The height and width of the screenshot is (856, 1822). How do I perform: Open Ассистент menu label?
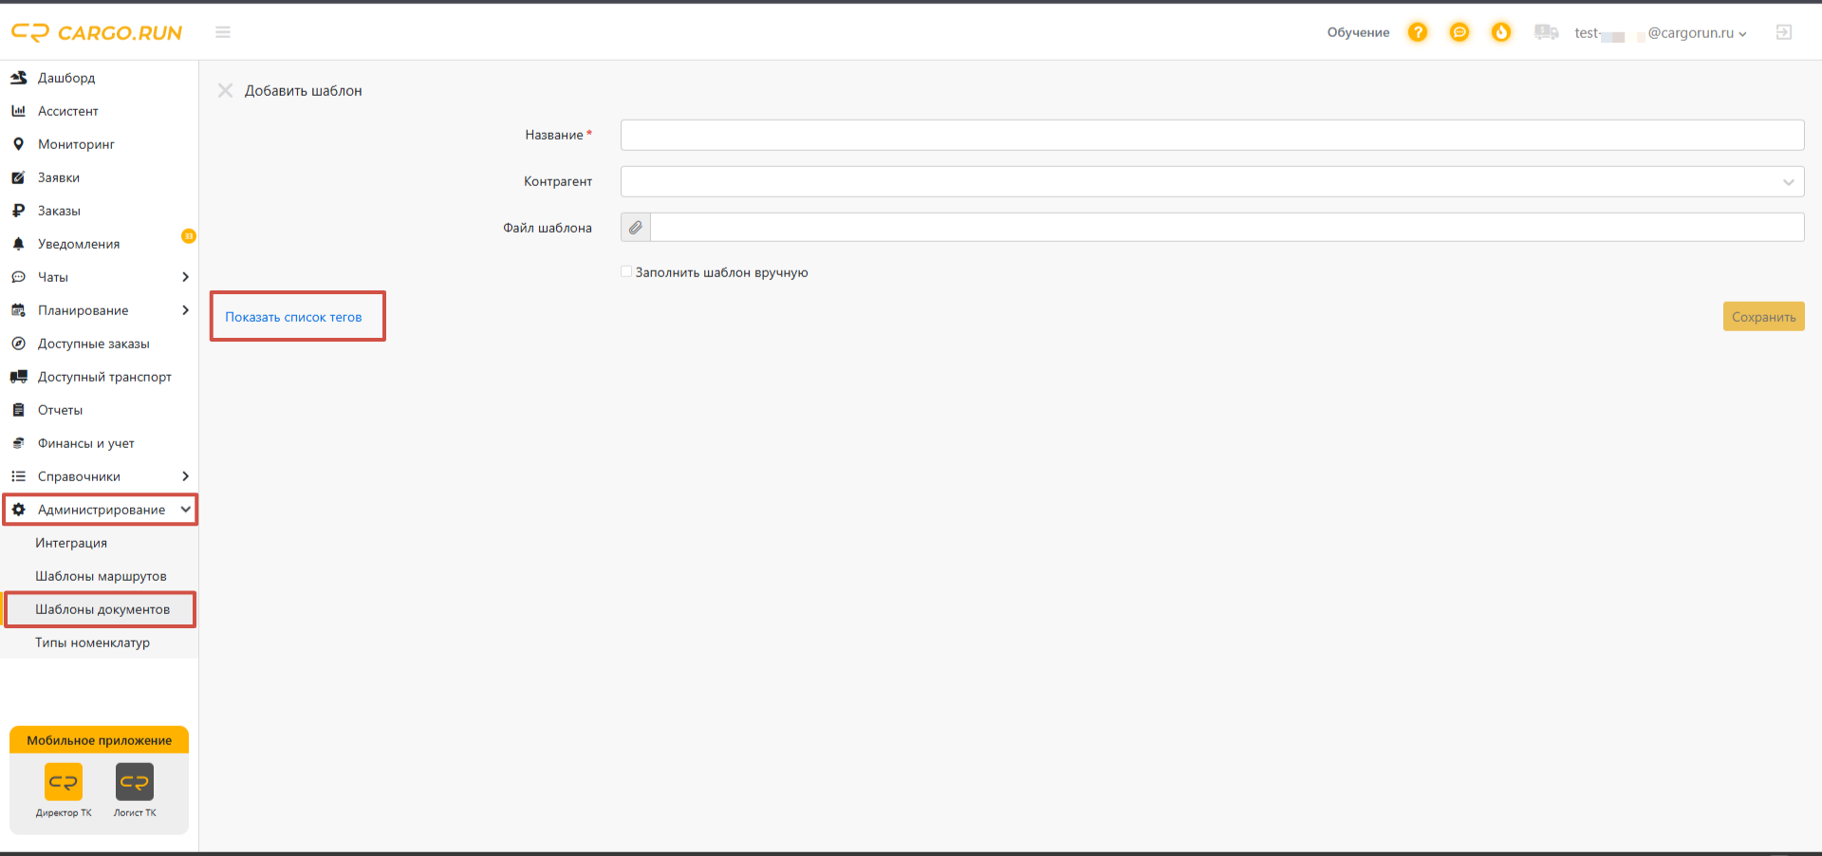67,111
